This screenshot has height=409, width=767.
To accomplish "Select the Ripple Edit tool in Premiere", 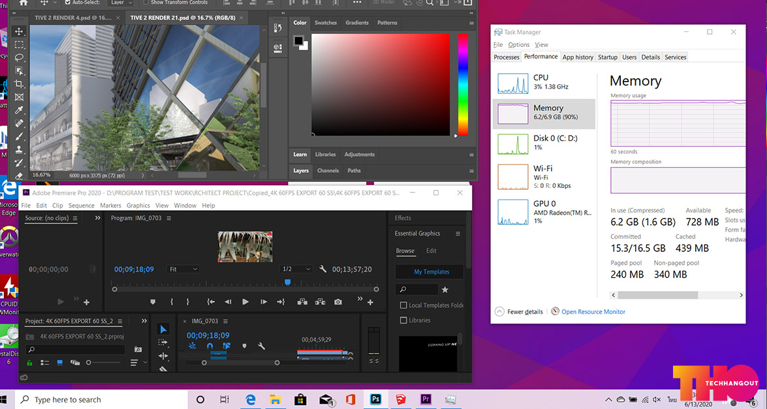I will [x=163, y=356].
